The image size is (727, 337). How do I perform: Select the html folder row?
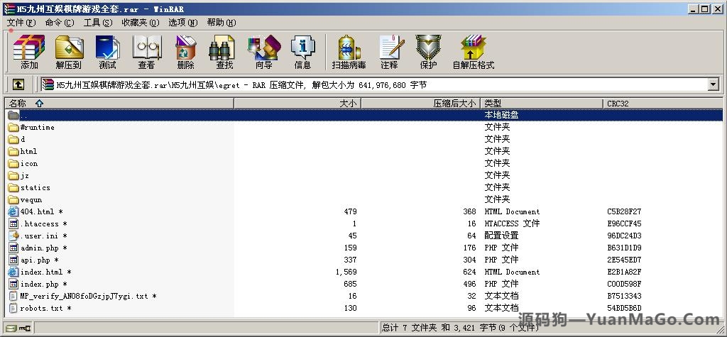pyautogui.click(x=363, y=151)
